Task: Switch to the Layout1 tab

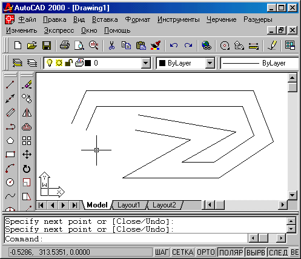Action: click(129, 205)
